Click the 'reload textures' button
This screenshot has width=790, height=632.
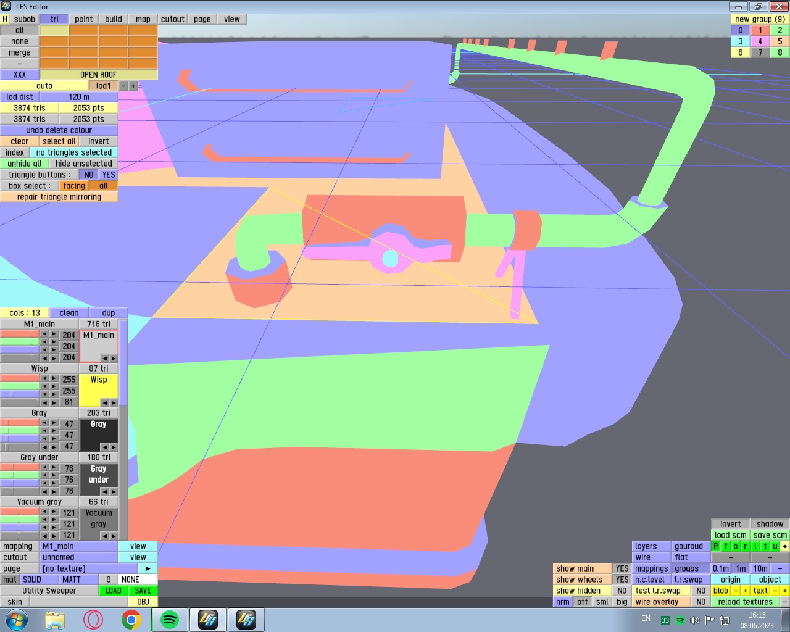click(x=746, y=602)
